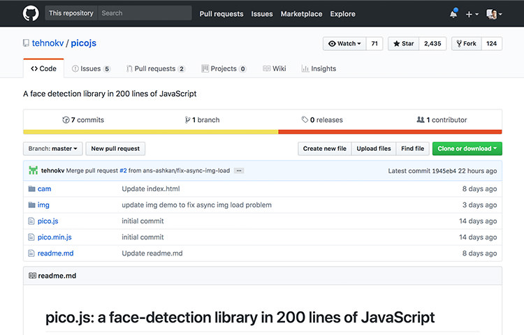Open the Branch: master dropdown

(x=54, y=149)
